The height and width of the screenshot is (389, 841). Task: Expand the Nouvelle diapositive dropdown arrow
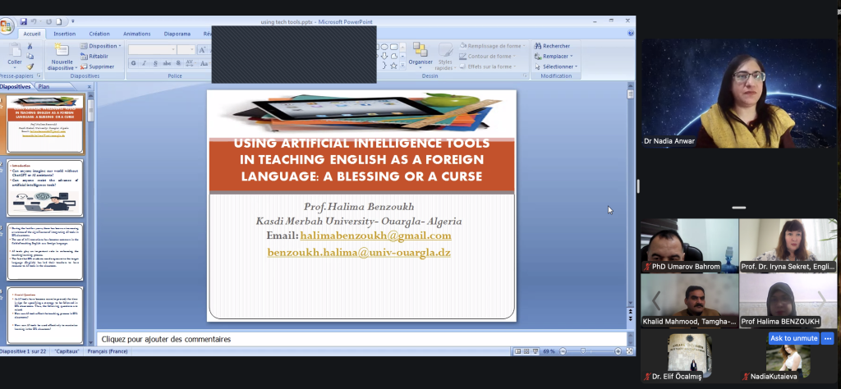tap(76, 68)
